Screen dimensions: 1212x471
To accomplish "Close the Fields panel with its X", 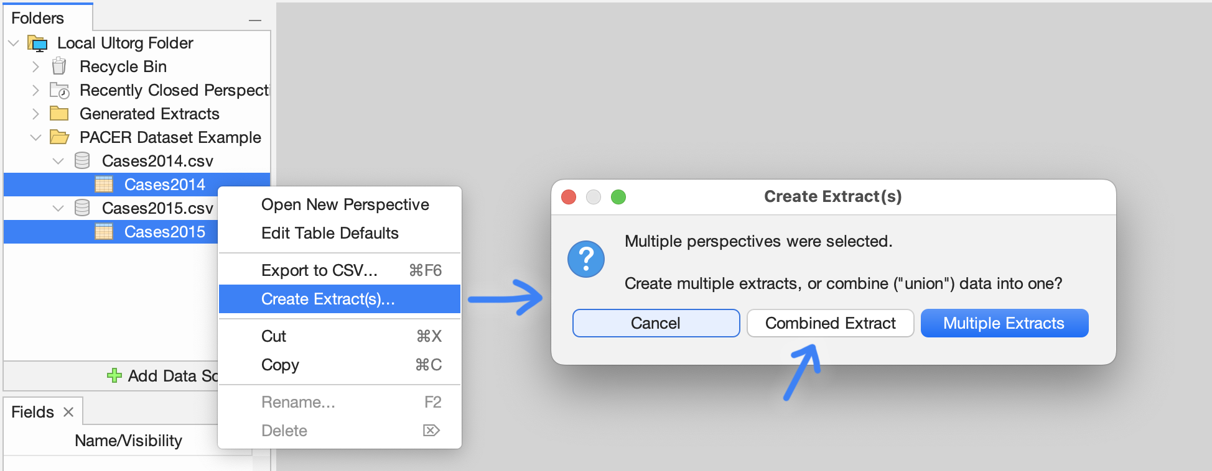I will pyautogui.click(x=67, y=411).
